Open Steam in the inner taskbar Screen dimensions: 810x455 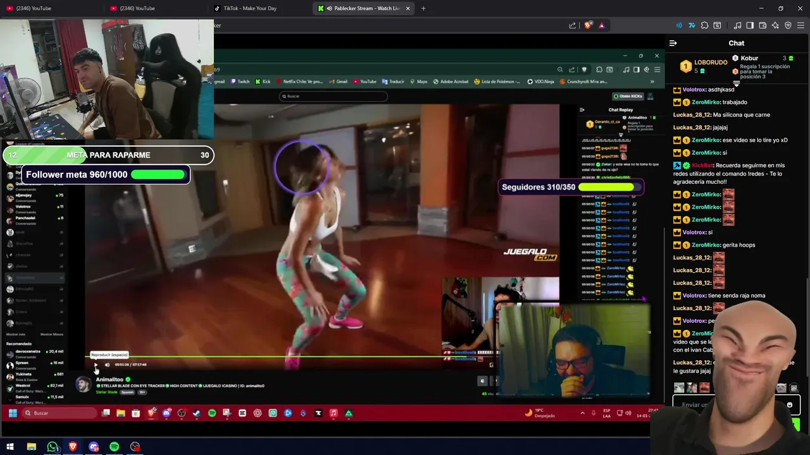[x=197, y=413]
